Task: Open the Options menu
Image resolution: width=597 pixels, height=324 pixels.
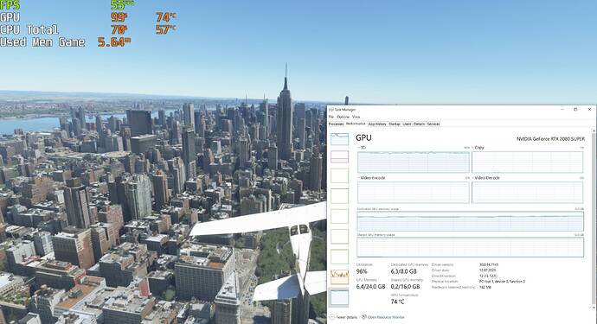Action: (343, 117)
